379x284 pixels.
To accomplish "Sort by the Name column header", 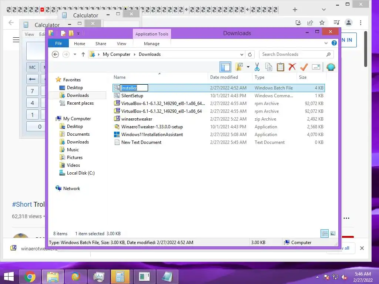I will (160, 77).
